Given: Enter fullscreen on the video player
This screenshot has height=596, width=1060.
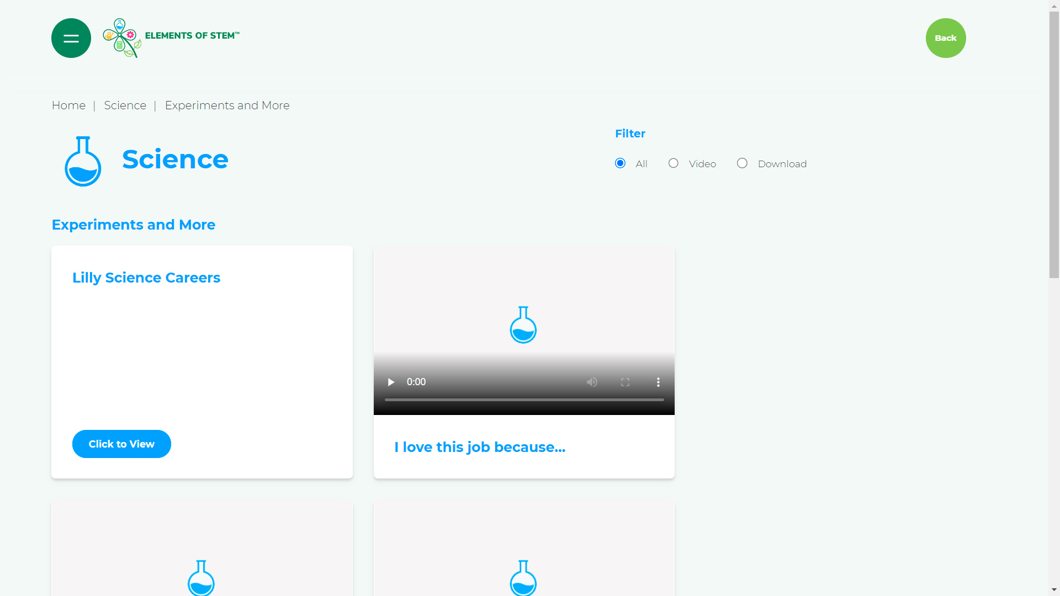Looking at the screenshot, I should pyautogui.click(x=625, y=382).
